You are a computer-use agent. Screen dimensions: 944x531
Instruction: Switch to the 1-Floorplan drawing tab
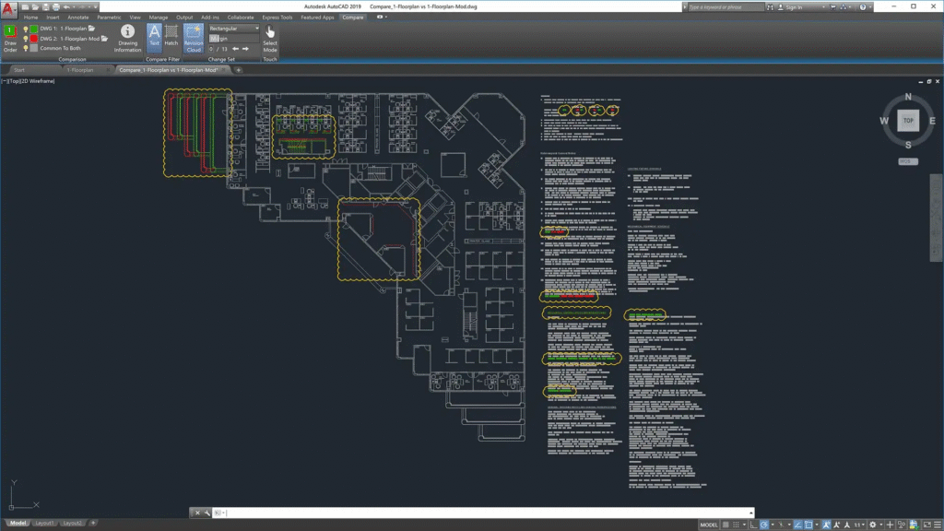tap(80, 69)
